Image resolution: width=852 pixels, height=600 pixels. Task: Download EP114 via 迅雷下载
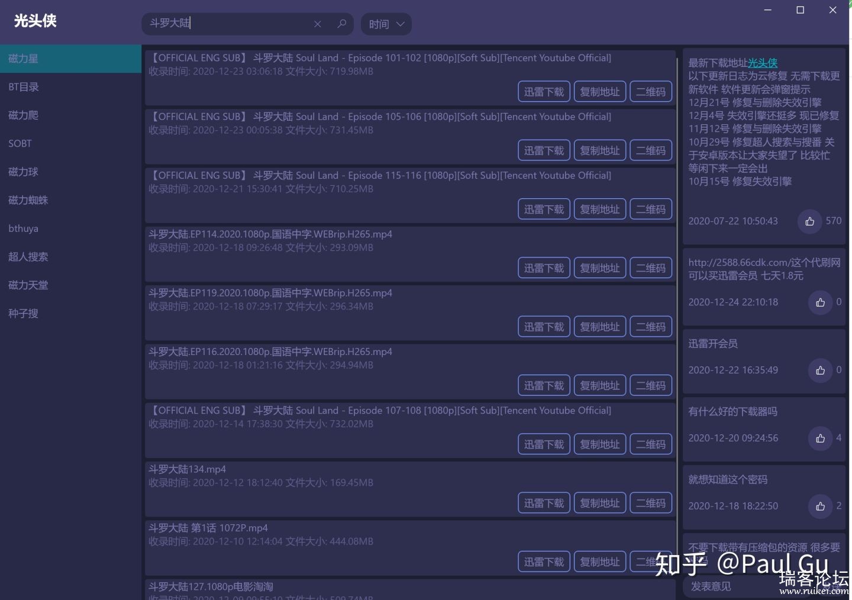(544, 268)
